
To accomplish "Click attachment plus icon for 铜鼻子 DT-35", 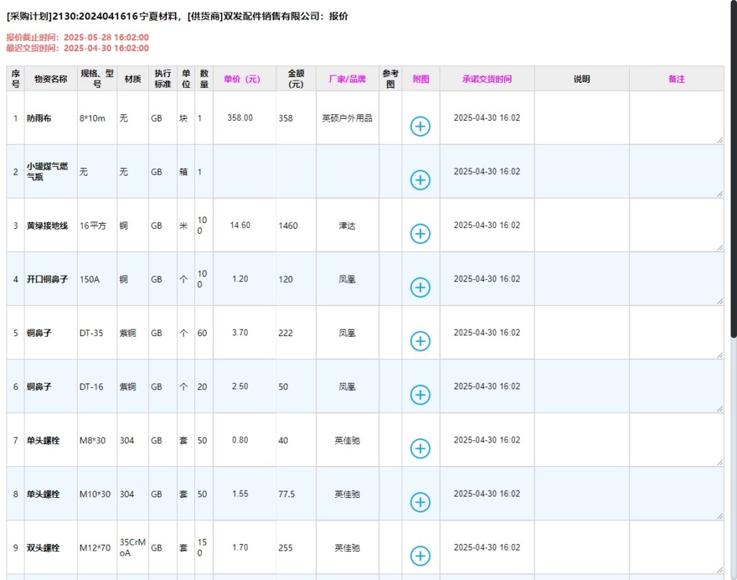I will click(420, 341).
